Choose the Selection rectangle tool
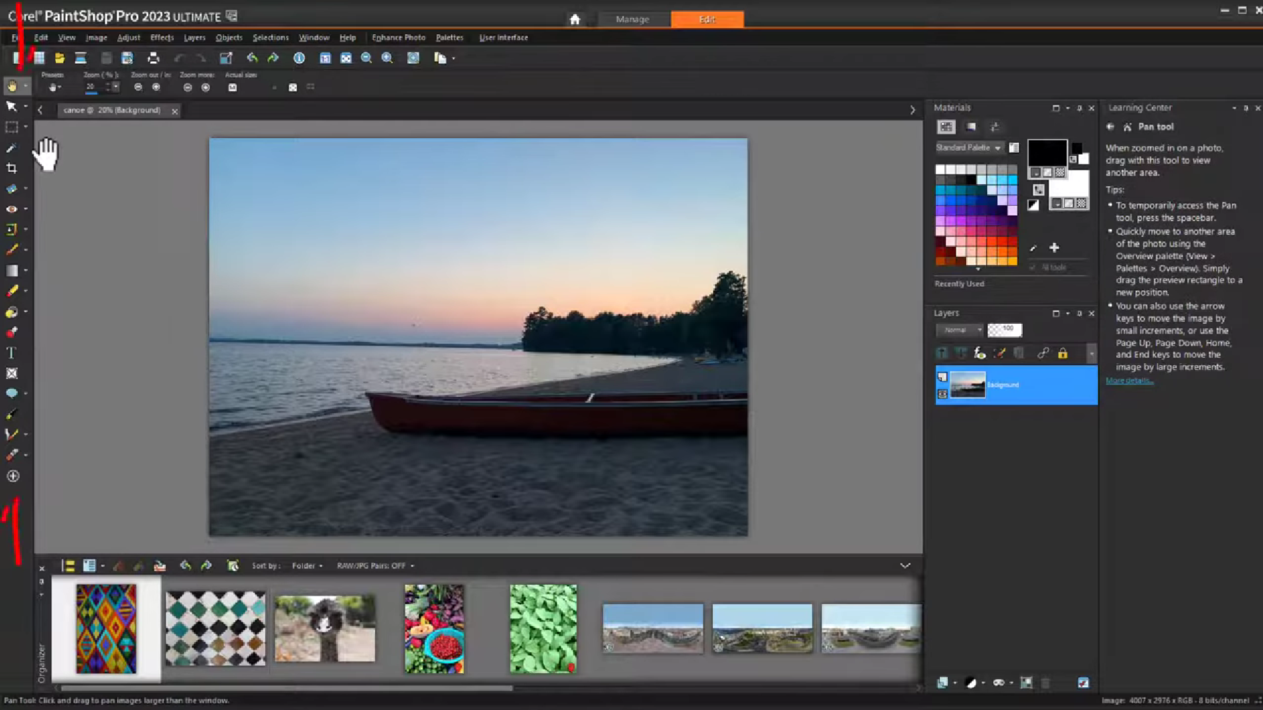Image resolution: width=1263 pixels, height=710 pixels. (x=11, y=127)
